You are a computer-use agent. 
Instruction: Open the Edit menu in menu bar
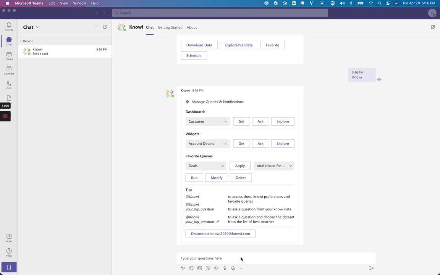click(x=52, y=3)
